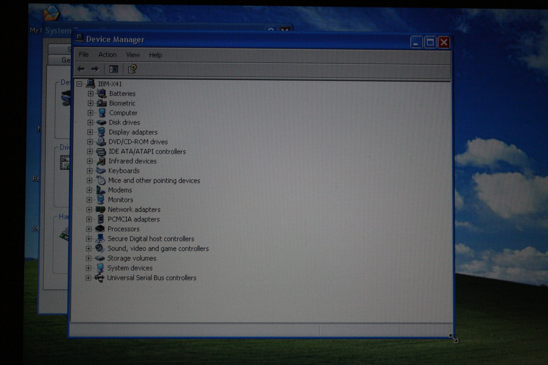548x365 pixels.
Task: Select the IBM-X41 text label
Action: 110,84
